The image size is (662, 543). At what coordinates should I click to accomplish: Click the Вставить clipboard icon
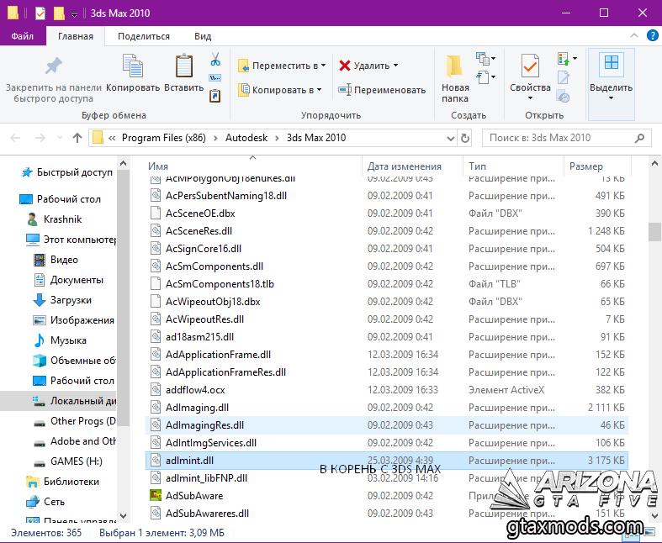point(183,66)
